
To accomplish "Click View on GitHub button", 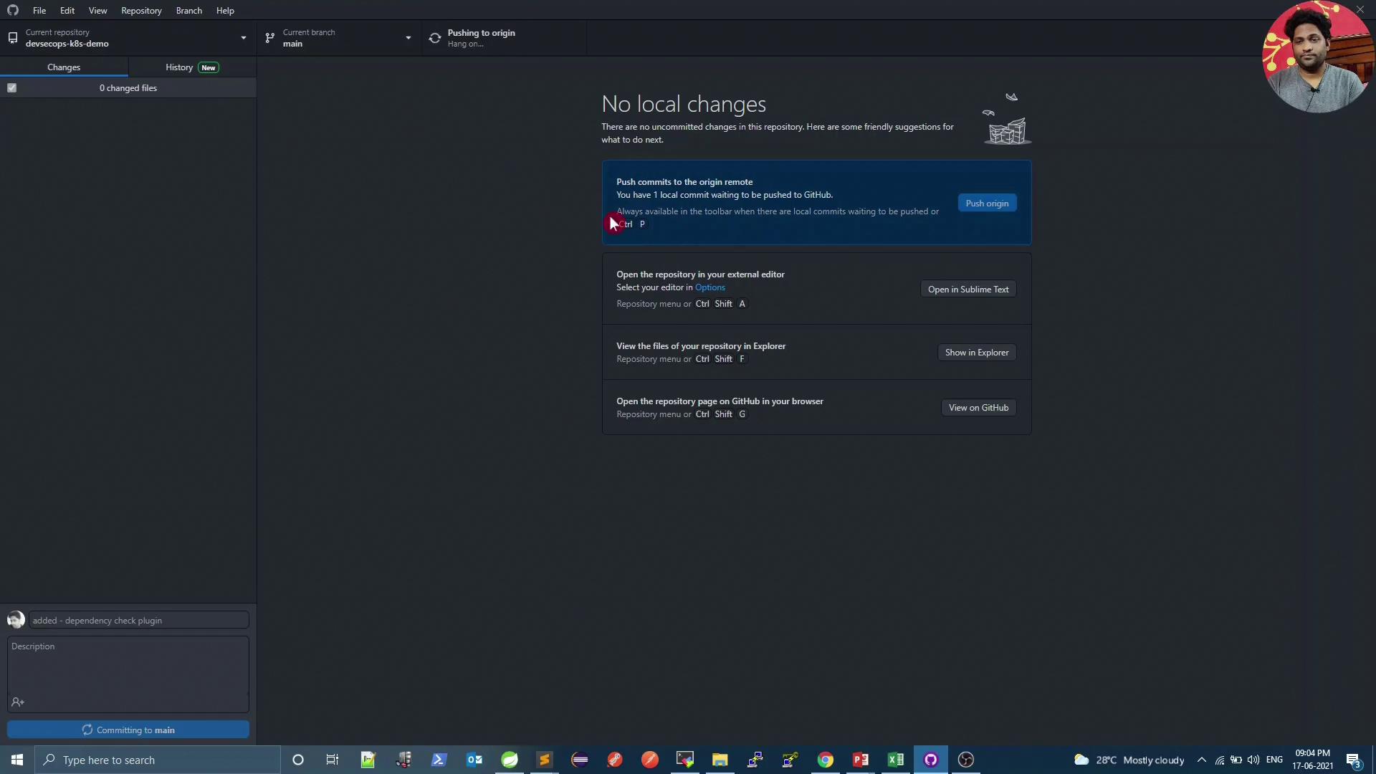I will click(978, 408).
